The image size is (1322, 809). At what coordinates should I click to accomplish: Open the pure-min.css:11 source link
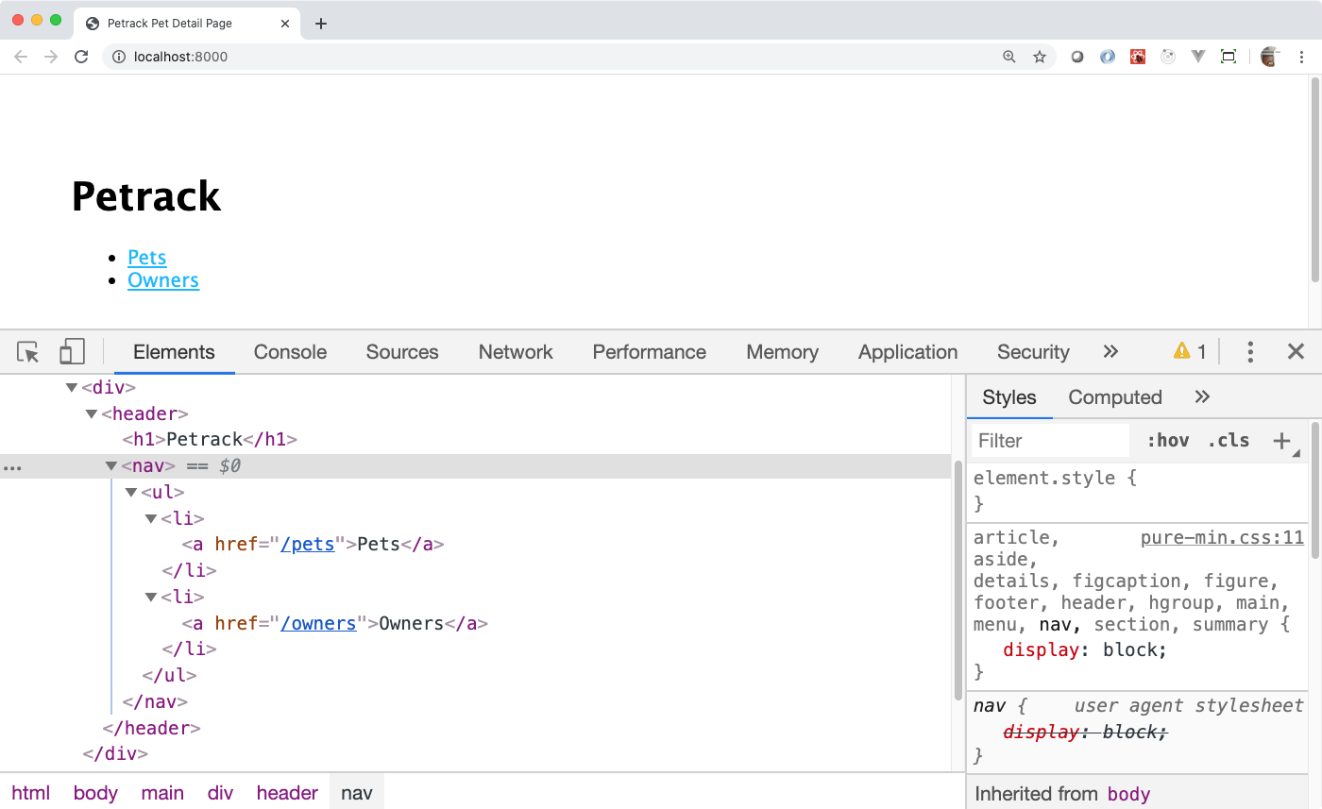click(1222, 538)
